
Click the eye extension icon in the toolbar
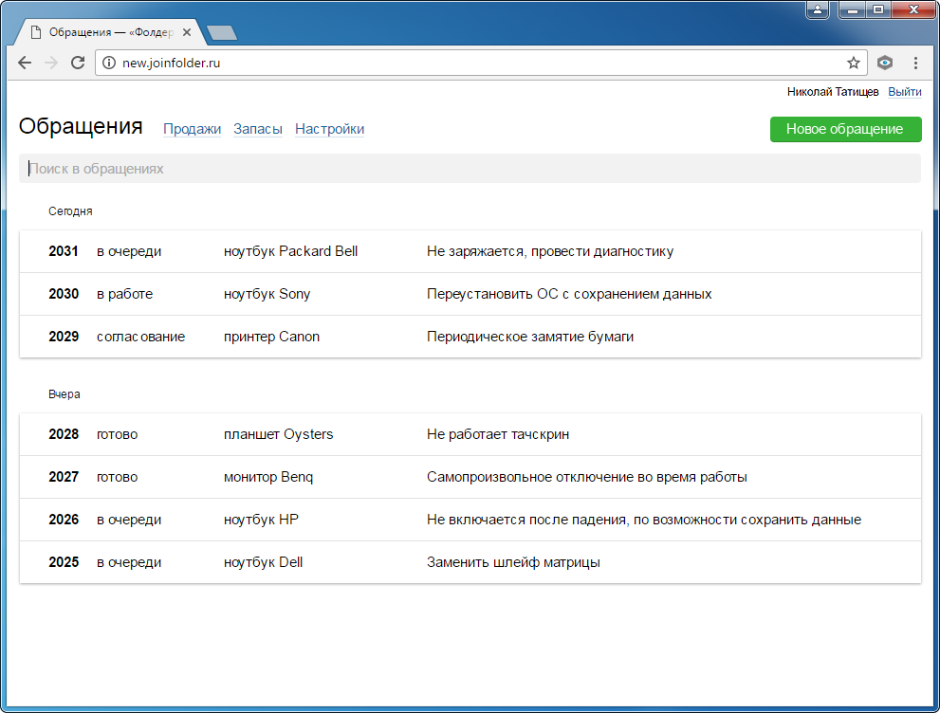pyautogui.click(x=884, y=64)
